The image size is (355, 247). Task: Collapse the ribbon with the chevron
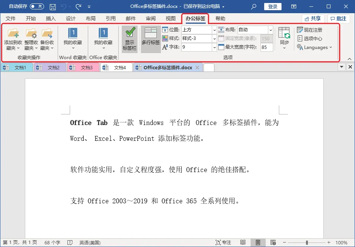click(350, 59)
